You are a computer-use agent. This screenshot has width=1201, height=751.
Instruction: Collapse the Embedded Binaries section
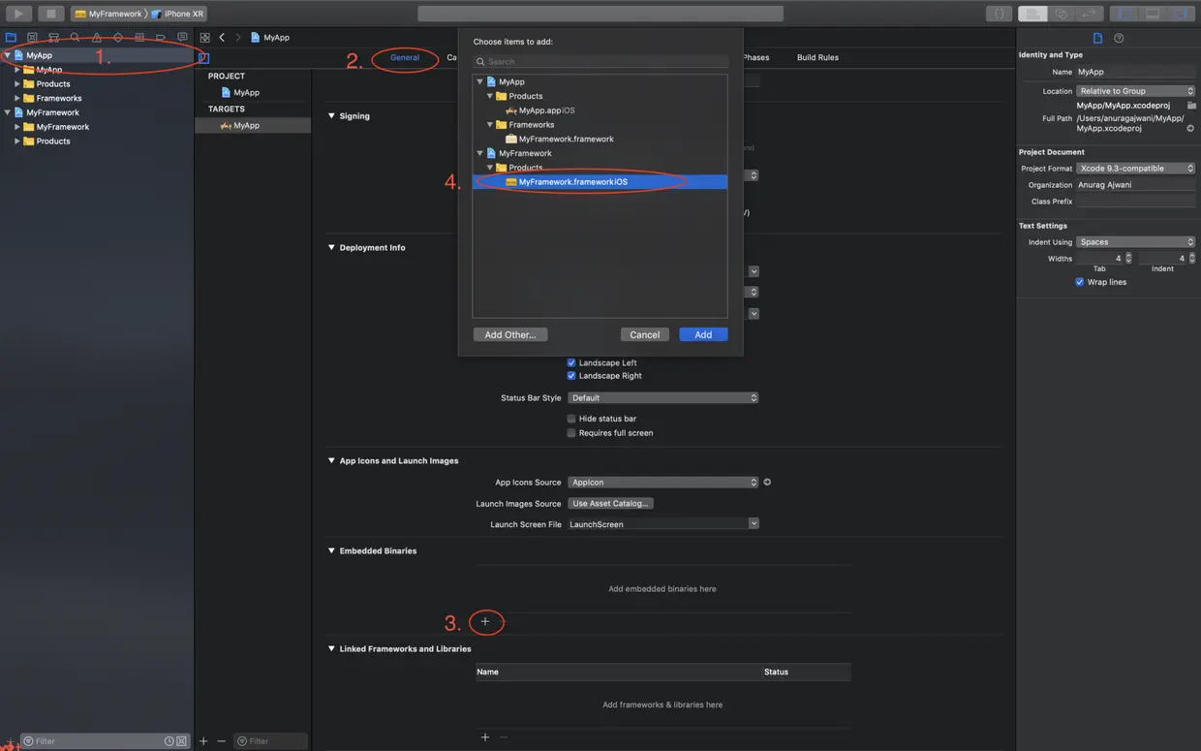(331, 551)
